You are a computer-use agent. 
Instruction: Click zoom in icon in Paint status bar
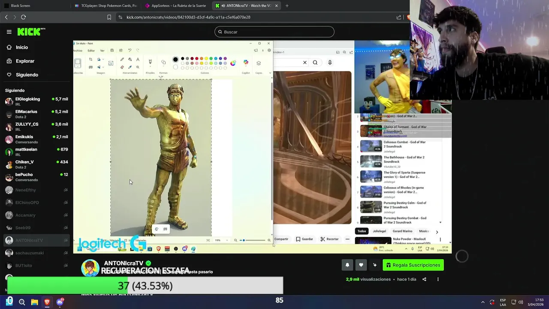pos(269,240)
